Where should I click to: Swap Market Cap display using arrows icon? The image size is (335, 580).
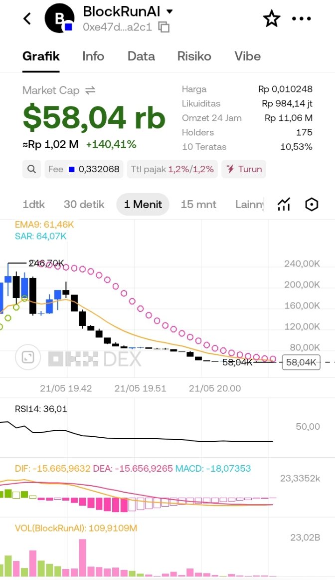click(90, 90)
